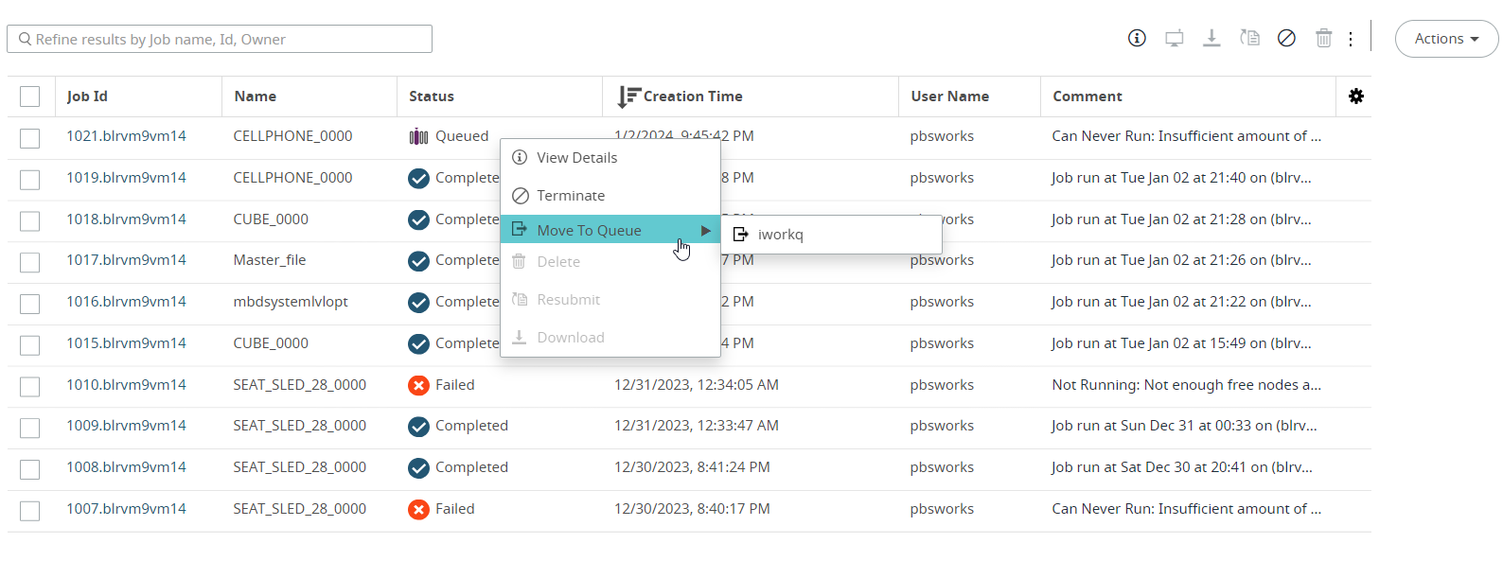Open the three-dot more options menu

(x=1351, y=39)
